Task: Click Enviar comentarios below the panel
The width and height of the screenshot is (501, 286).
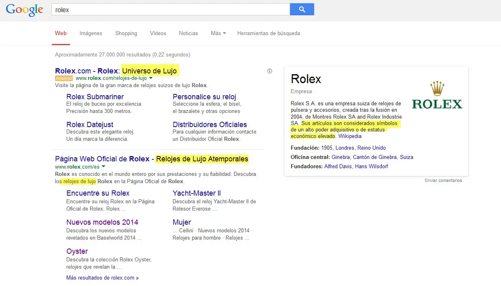Action: (443, 181)
